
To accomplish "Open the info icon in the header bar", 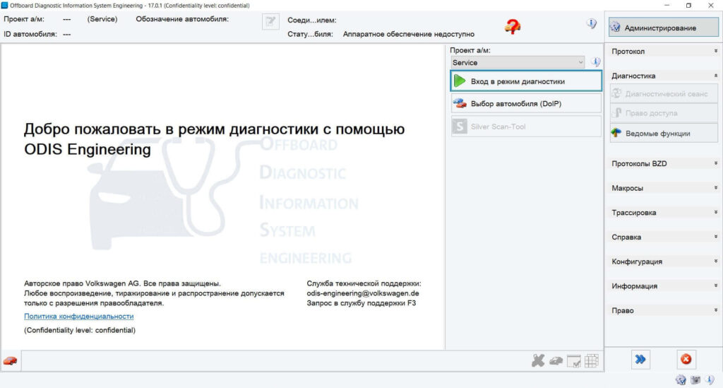I will [592, 23].
